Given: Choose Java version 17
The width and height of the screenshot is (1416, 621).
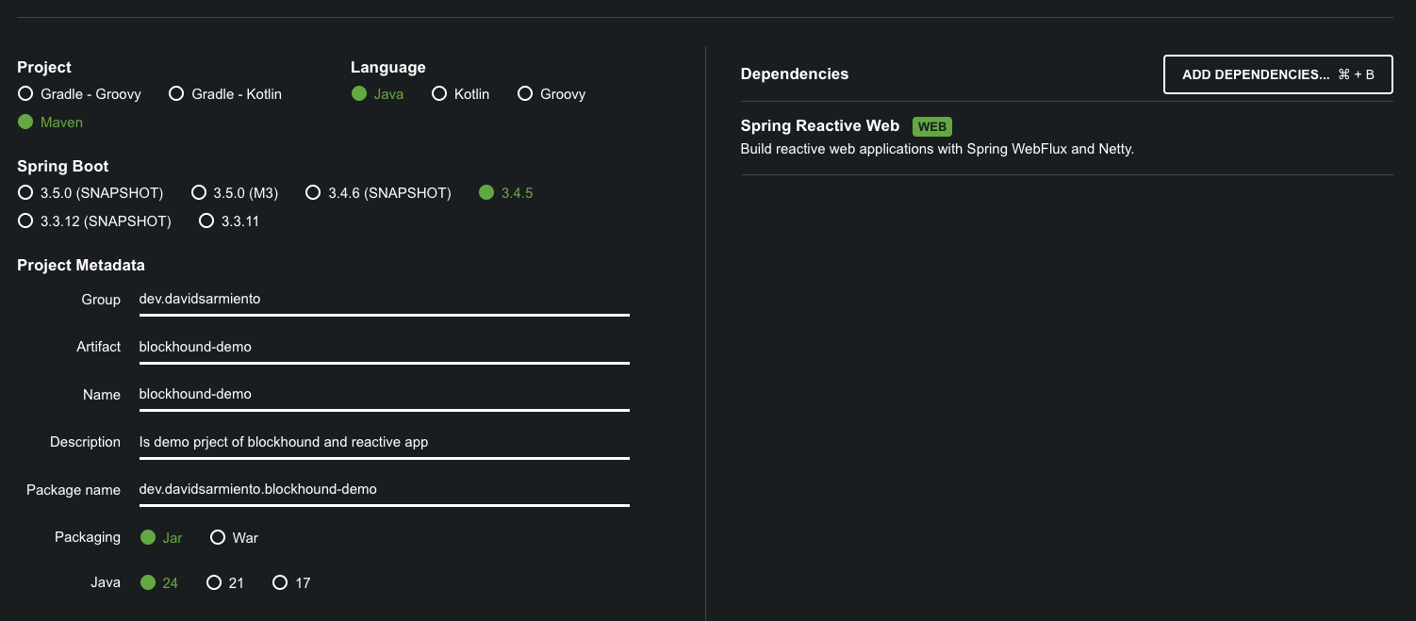Looking at the screenshot, I should (x=291, y=583).
